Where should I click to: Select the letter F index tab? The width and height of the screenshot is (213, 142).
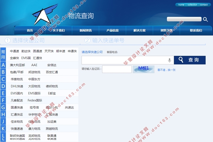[3, 100]
